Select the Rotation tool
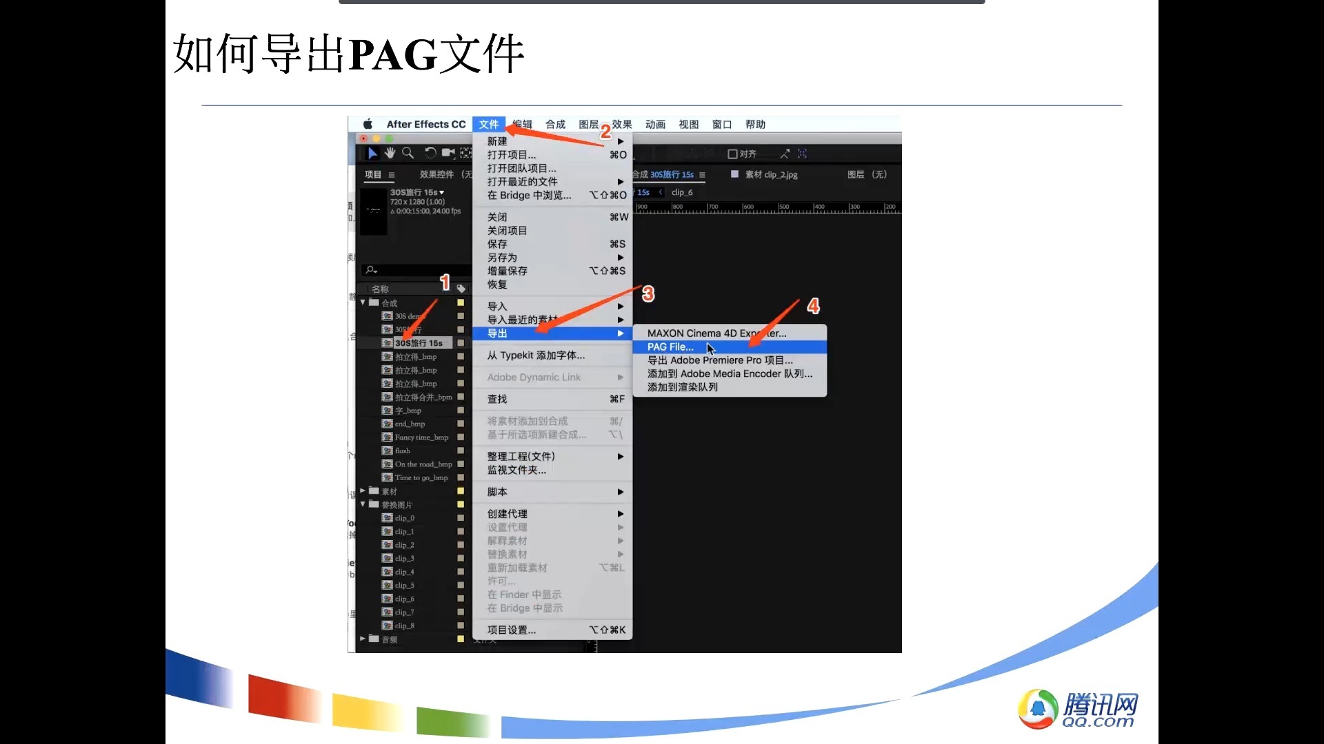This screenshot has height=744, width=1324. [x=430, y=153]
